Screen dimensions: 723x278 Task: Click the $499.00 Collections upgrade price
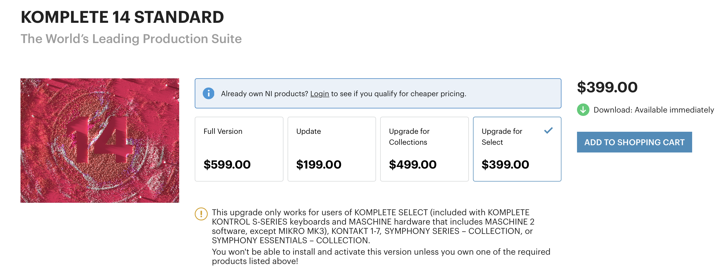click(413, 165)
